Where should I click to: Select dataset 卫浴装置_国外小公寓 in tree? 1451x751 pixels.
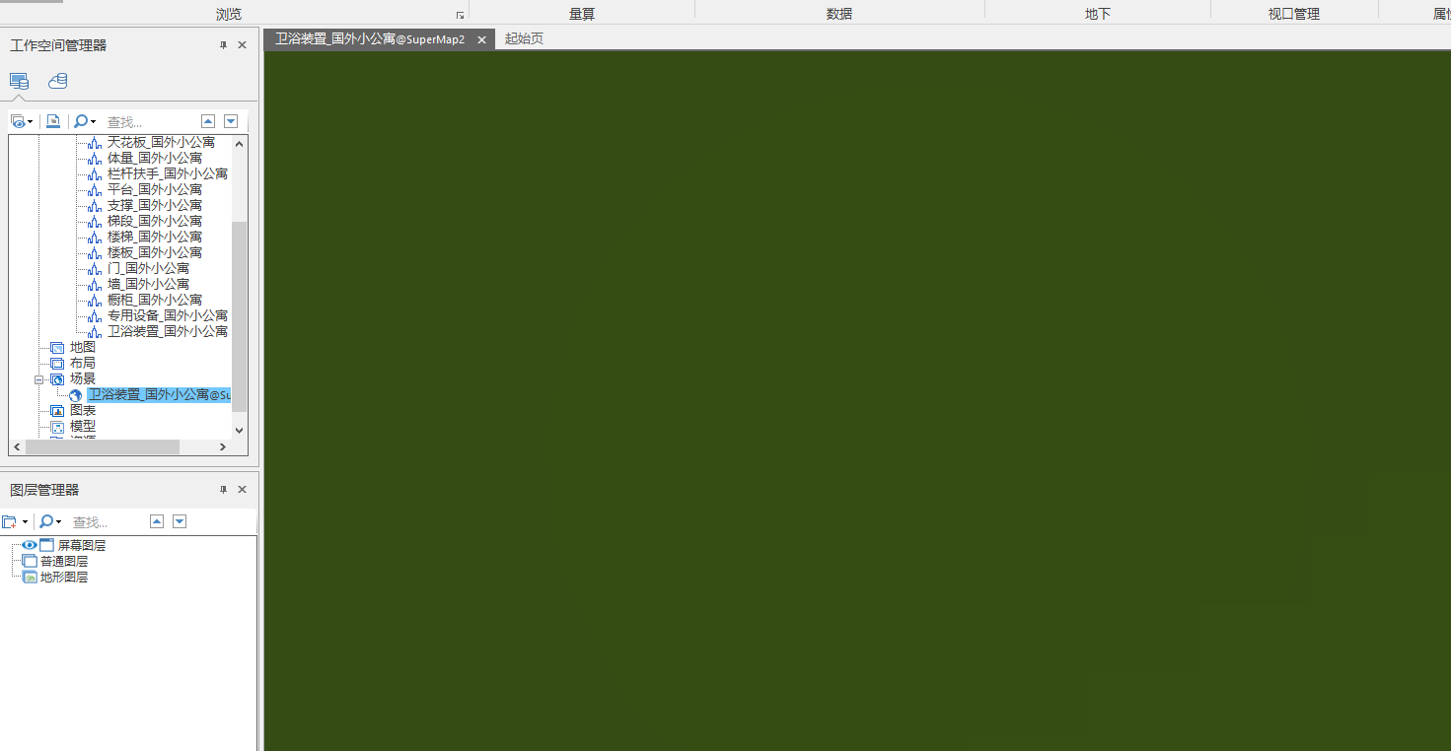click(168, 331)
